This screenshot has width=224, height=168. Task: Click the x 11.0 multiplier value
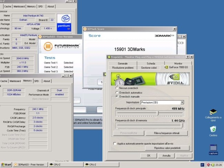coord(22,63)
